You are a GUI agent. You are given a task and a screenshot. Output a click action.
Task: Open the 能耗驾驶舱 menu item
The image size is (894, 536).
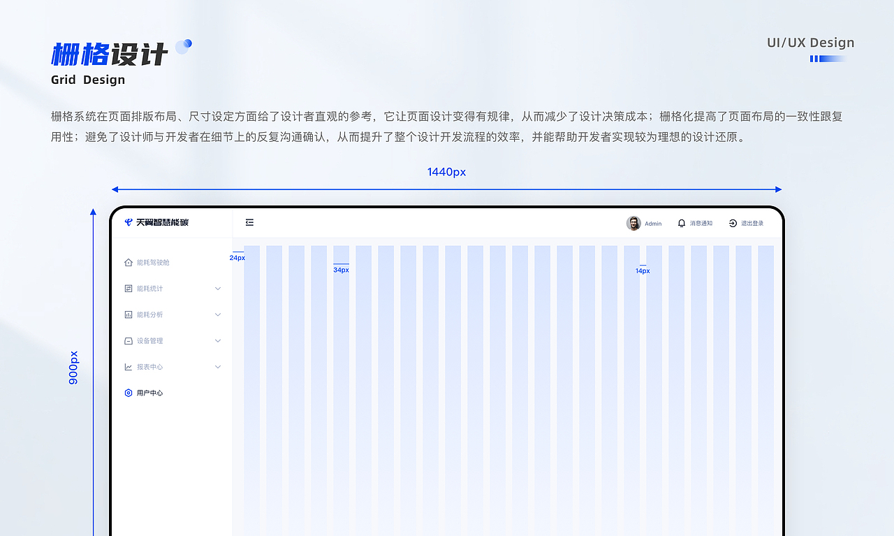[153, 262]
